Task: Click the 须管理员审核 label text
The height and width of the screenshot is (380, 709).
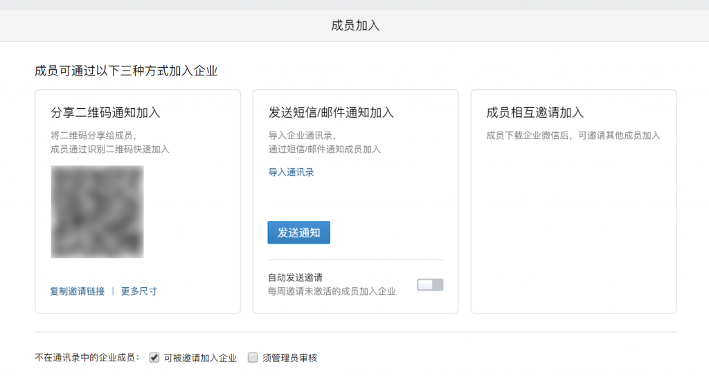Action: pos(290,359)
